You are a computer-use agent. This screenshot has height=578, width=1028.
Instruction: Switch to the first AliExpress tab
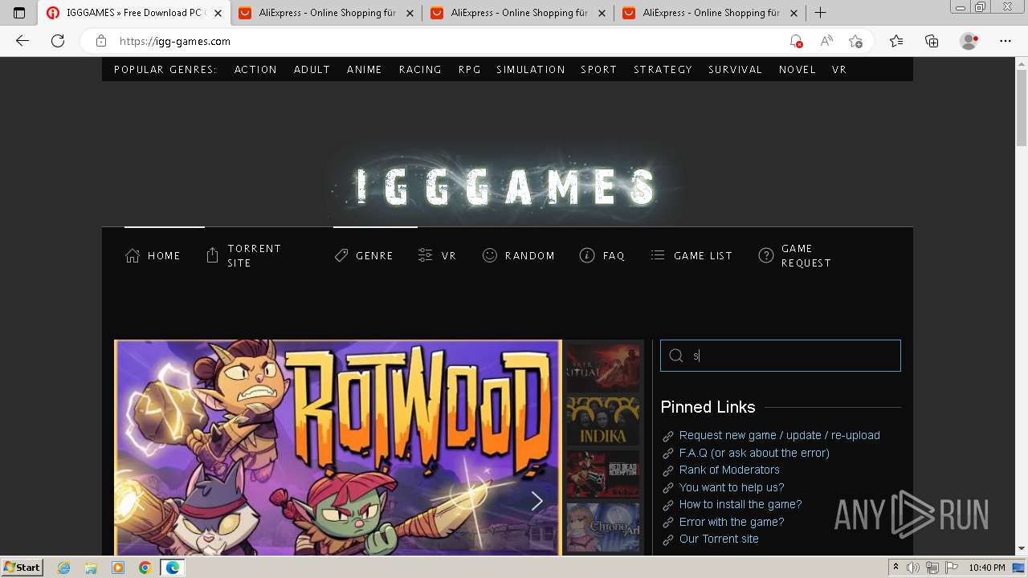click(327, 13)
